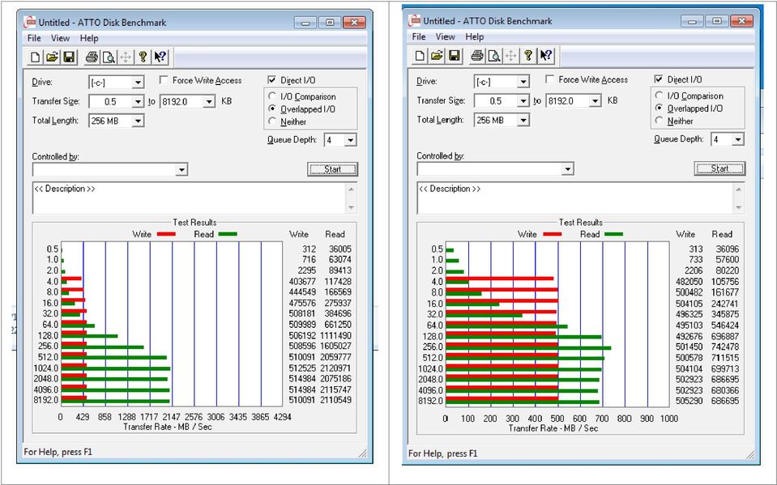The image size is (777, 485).
Task: Select Overlapped I/O radio in right window
Action: pyautogui.click(x=659, y=108)
